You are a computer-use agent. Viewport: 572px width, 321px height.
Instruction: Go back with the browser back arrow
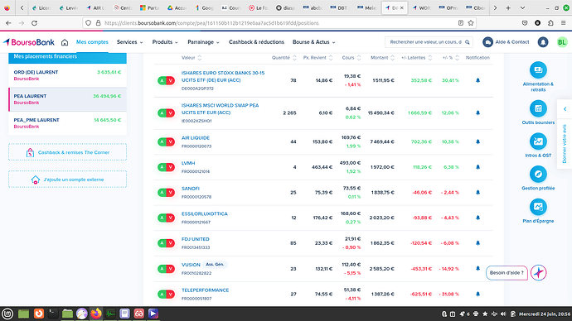8,23
